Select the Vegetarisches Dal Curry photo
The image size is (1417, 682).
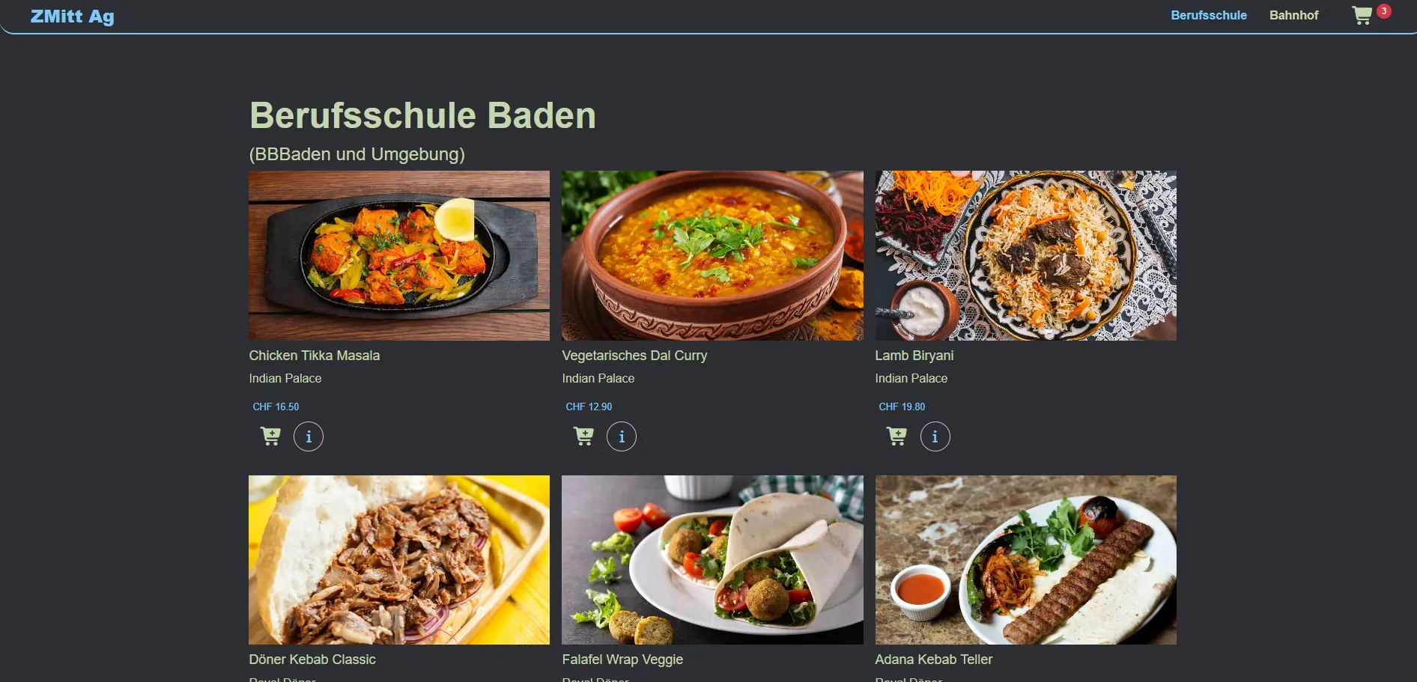tap(712, 255)
